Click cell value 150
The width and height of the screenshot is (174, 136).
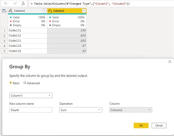click(67, 30)
